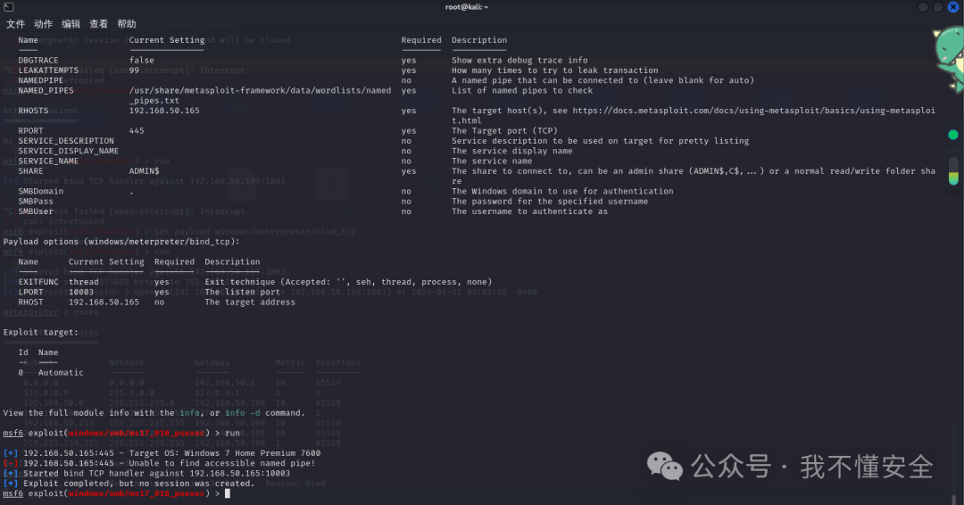This screenshot has height=505, width=964.
Task: Close the terminal with the blue X button
Action: pyautogui.click(x=953, y=7)
